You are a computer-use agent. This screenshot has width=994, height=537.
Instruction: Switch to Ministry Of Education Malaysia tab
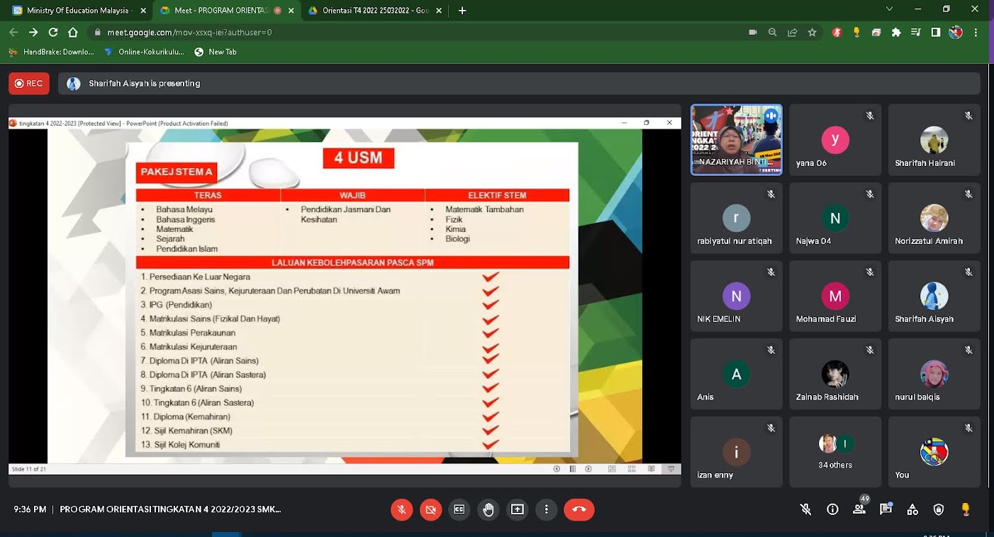[78, 11]
